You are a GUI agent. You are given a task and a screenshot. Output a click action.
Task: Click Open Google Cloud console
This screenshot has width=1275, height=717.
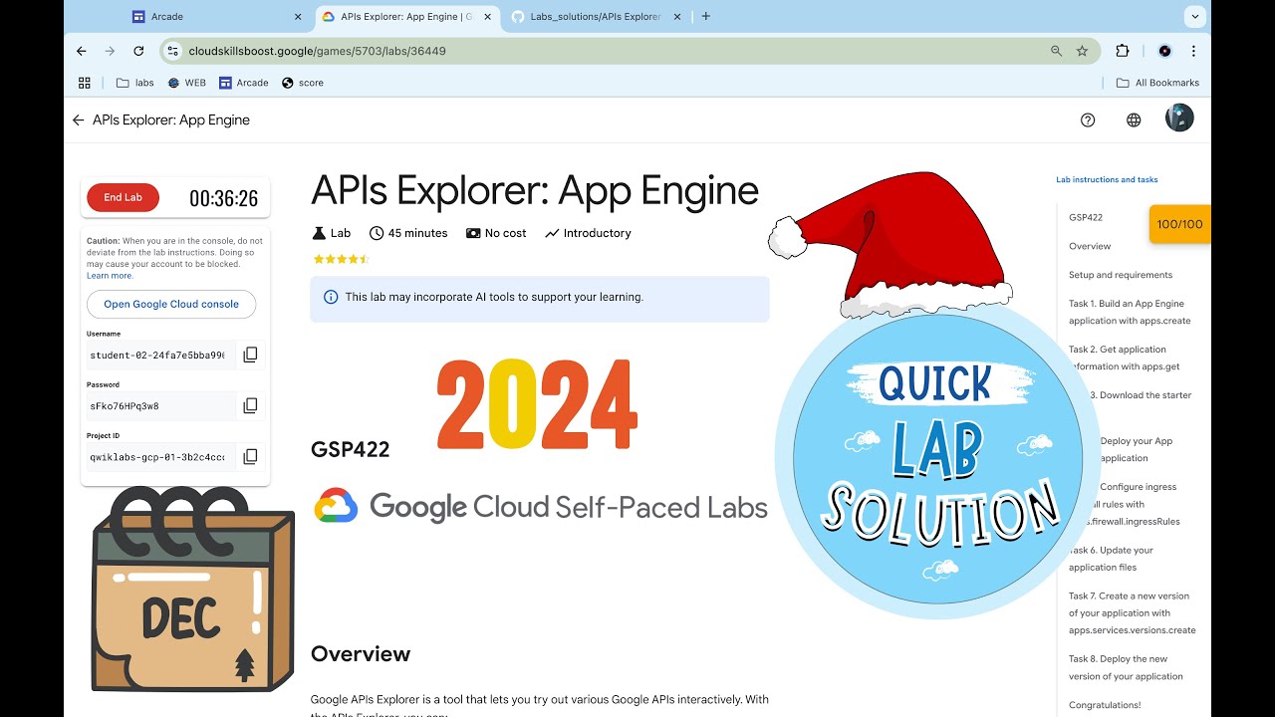point(171,304)
